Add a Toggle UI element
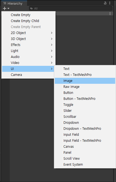 tap(85, 105)
